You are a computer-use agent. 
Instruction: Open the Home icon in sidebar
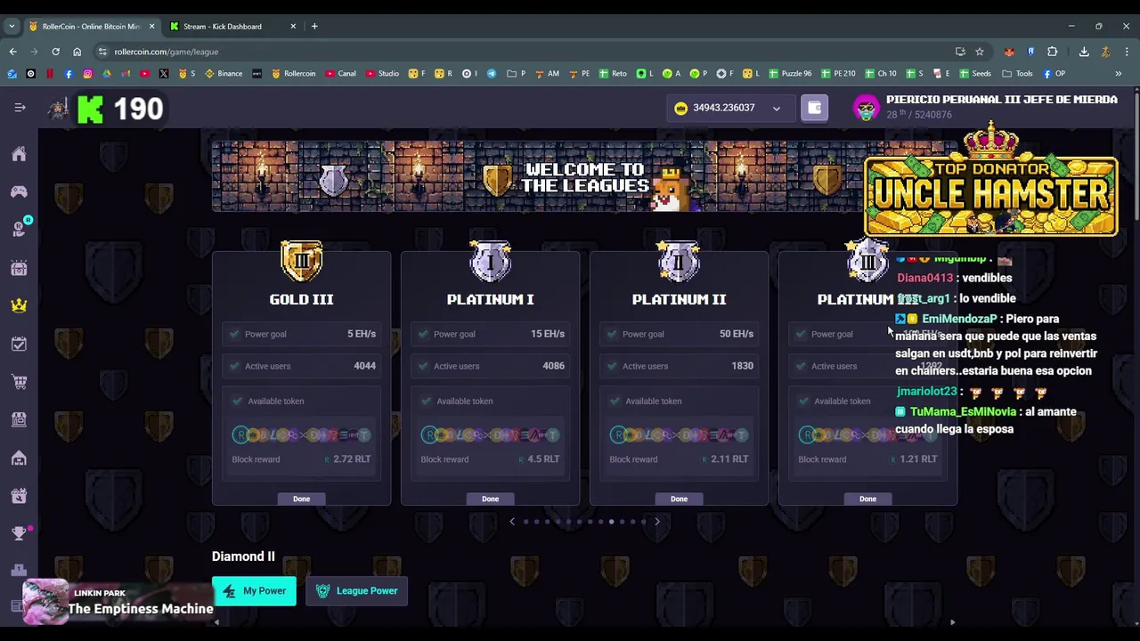[x=19, y=154]
